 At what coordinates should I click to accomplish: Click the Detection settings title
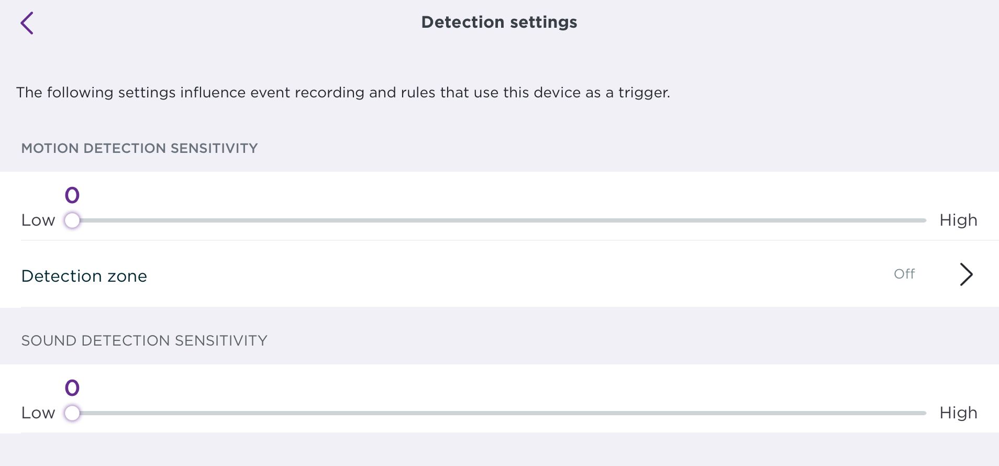(x=499, y=22)
